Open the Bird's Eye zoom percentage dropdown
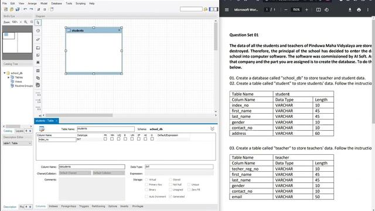 tap(21, 22)
